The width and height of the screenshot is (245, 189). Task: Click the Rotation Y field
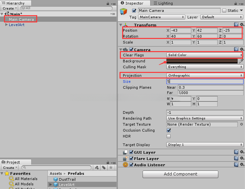[x=207, y=36]
